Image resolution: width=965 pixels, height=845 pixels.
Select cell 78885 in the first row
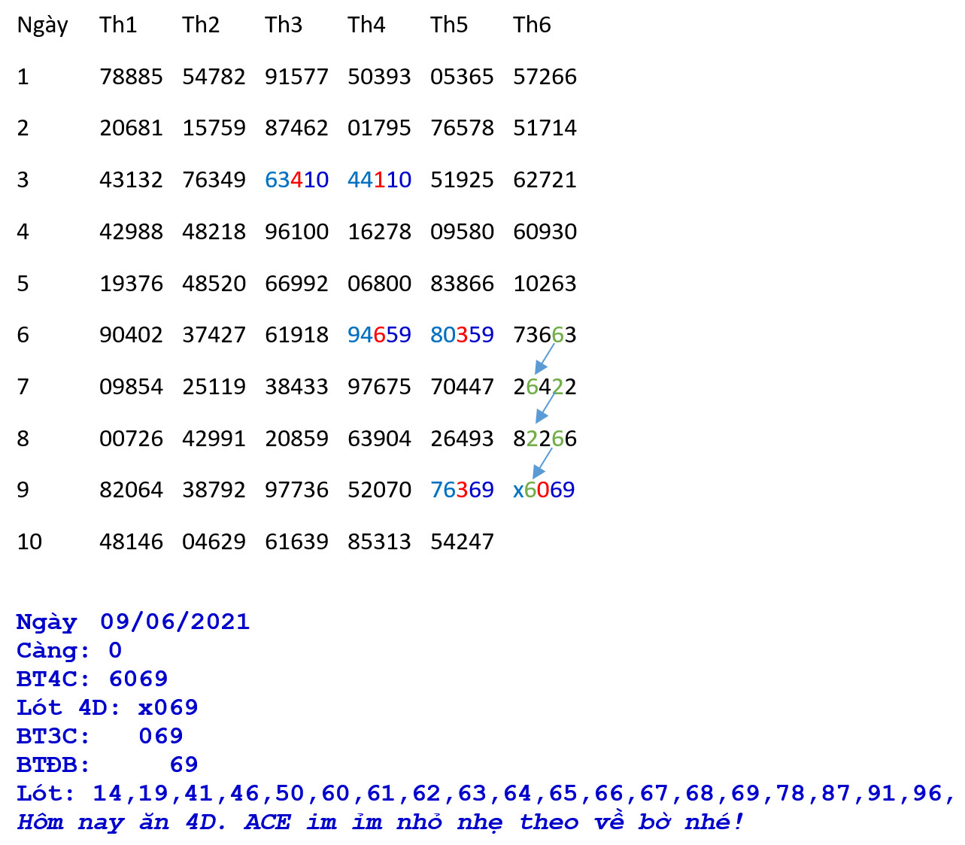(131, 77)
